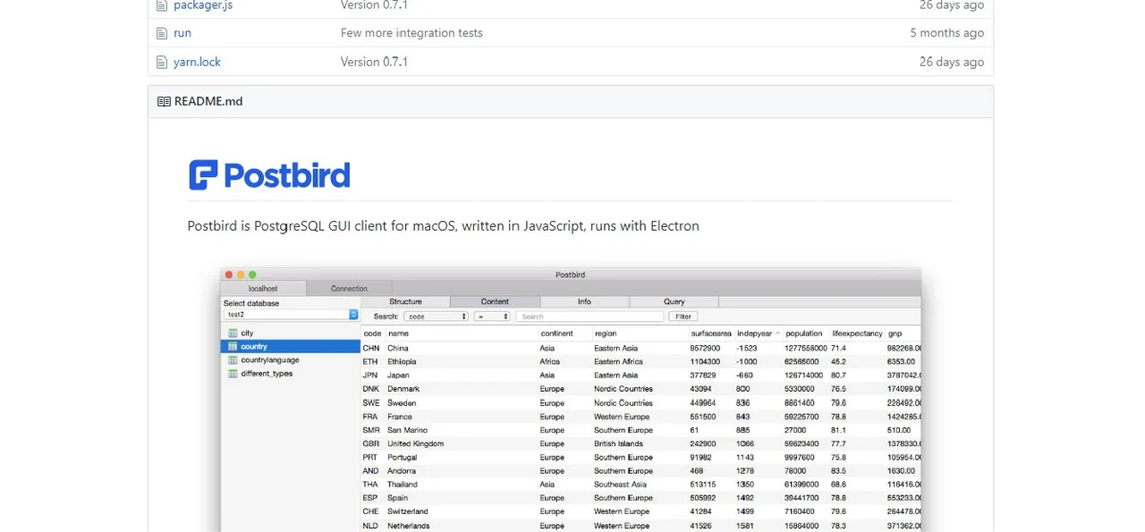Select the Connection tab in screenshot
The width and height of the screenshot is (1145, 532).
(x=349, y=289)
